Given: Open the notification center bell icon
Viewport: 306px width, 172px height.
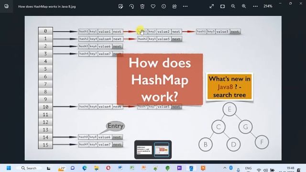Looking at the screenshot, I should coord(298,170).
